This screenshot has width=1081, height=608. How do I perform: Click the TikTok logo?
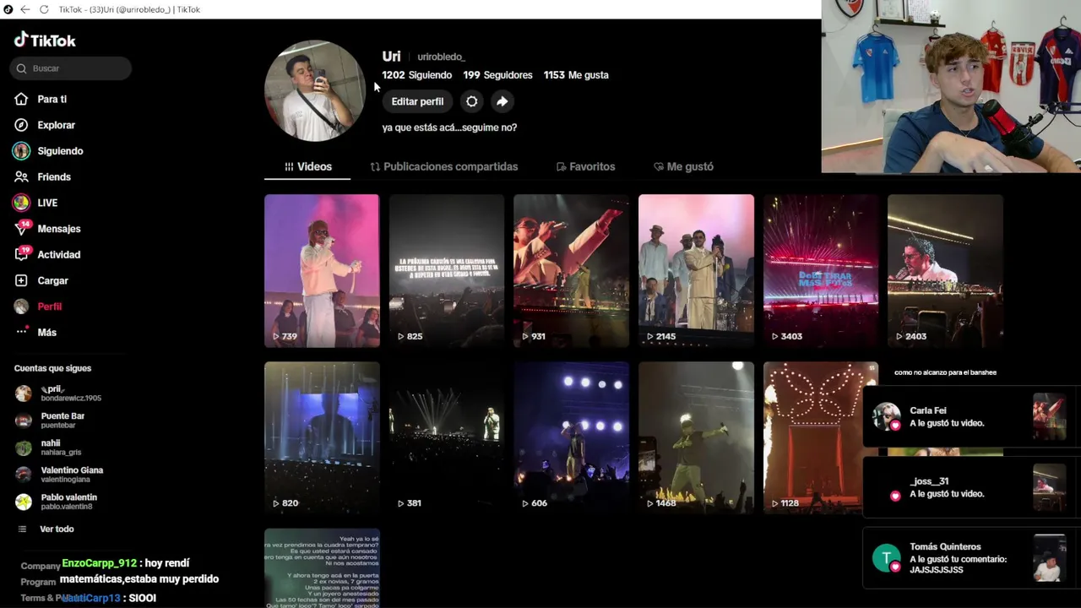[x=45, y=40]
